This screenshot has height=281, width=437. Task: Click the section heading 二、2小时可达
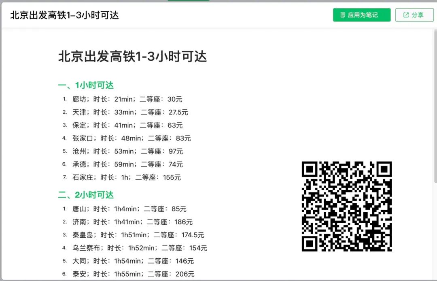point(86,195)
